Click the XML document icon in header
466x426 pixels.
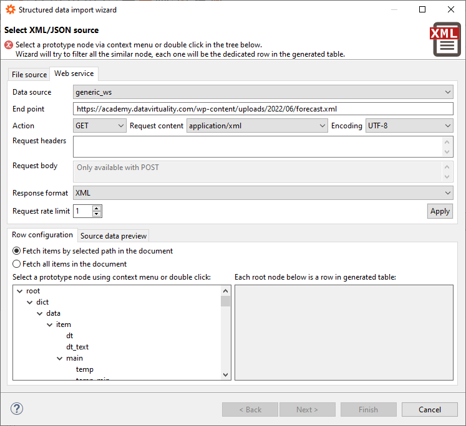[x=445, y=40]
